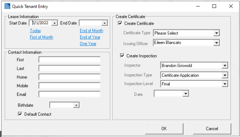Close the Quick Tenant Entry dialog
This screenshot has width=240, height=137.
[231, 6]
